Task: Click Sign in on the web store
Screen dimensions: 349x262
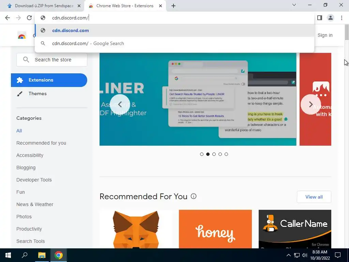Action: (325, 35)
